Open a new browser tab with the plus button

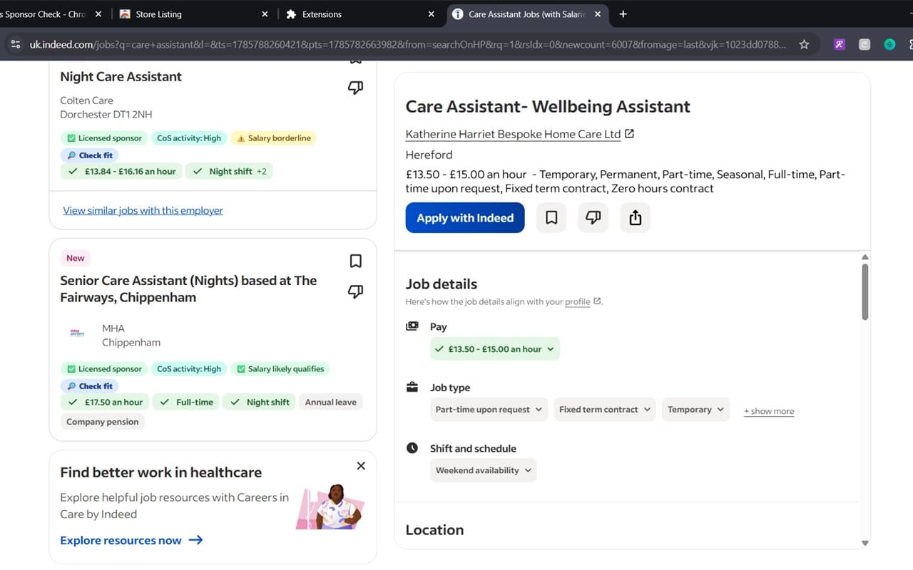623,14
